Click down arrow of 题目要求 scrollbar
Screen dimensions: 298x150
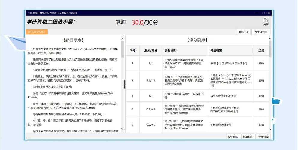coord(122,129)
